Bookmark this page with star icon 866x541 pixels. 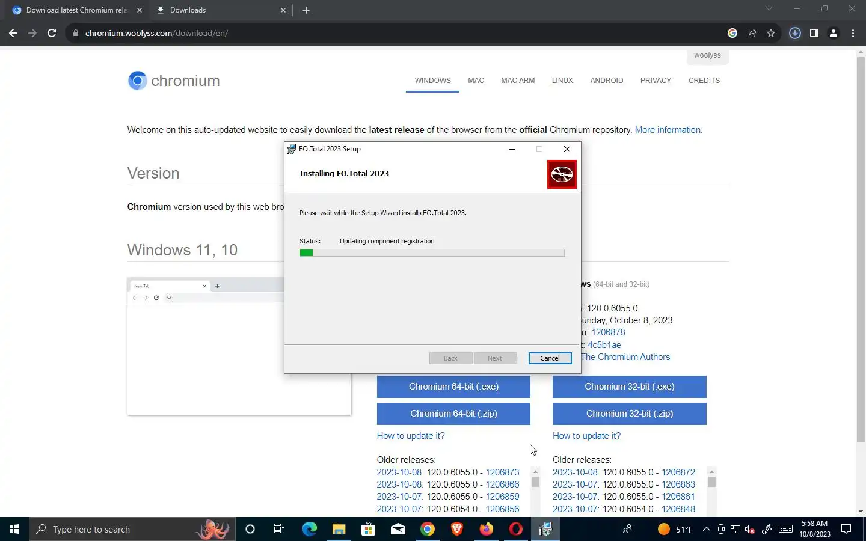(771, 33)
